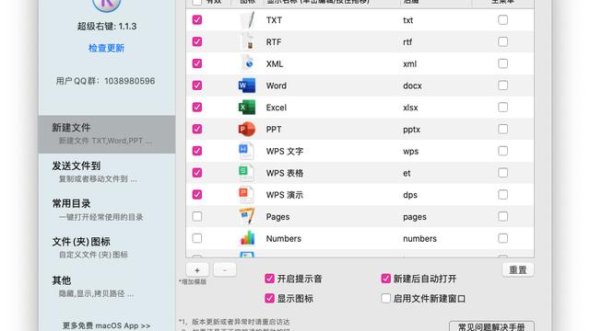Open 文件 (夹) 图标 sidebar section
The height and width of the screenshot is (331, 590).
click(107, 248)
